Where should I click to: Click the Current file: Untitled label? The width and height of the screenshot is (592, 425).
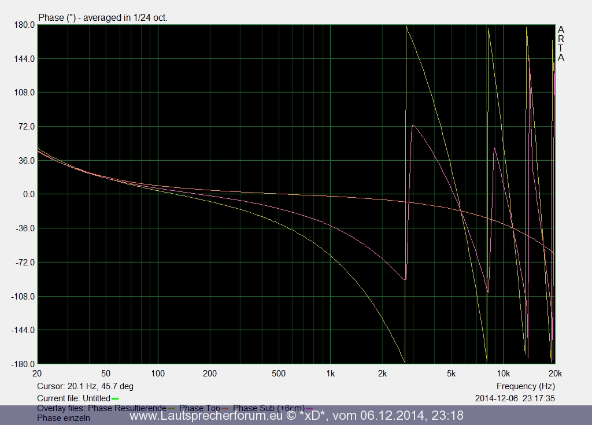tap(73, 398)
